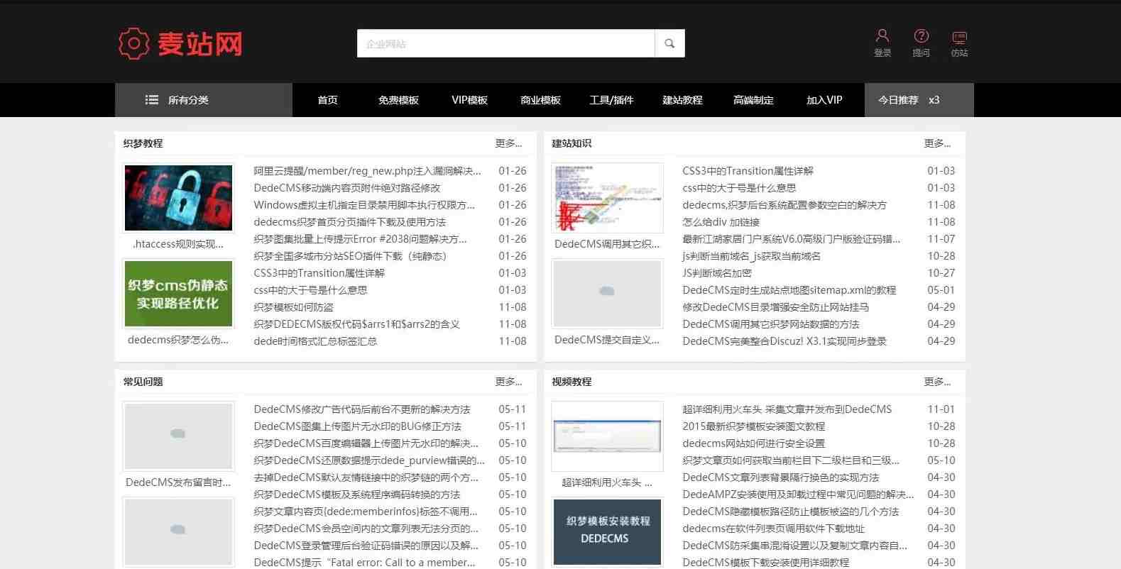
Task: Click the 织梦模板安装教程 DEDECMS thumbnail
Action: point(607,531)
